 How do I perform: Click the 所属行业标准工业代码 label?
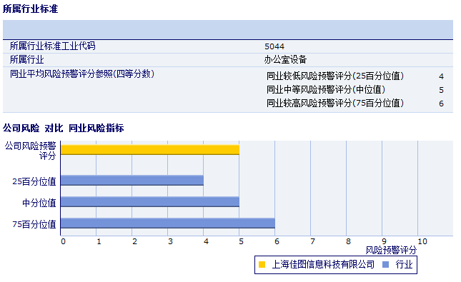click(x=53, y=46)
